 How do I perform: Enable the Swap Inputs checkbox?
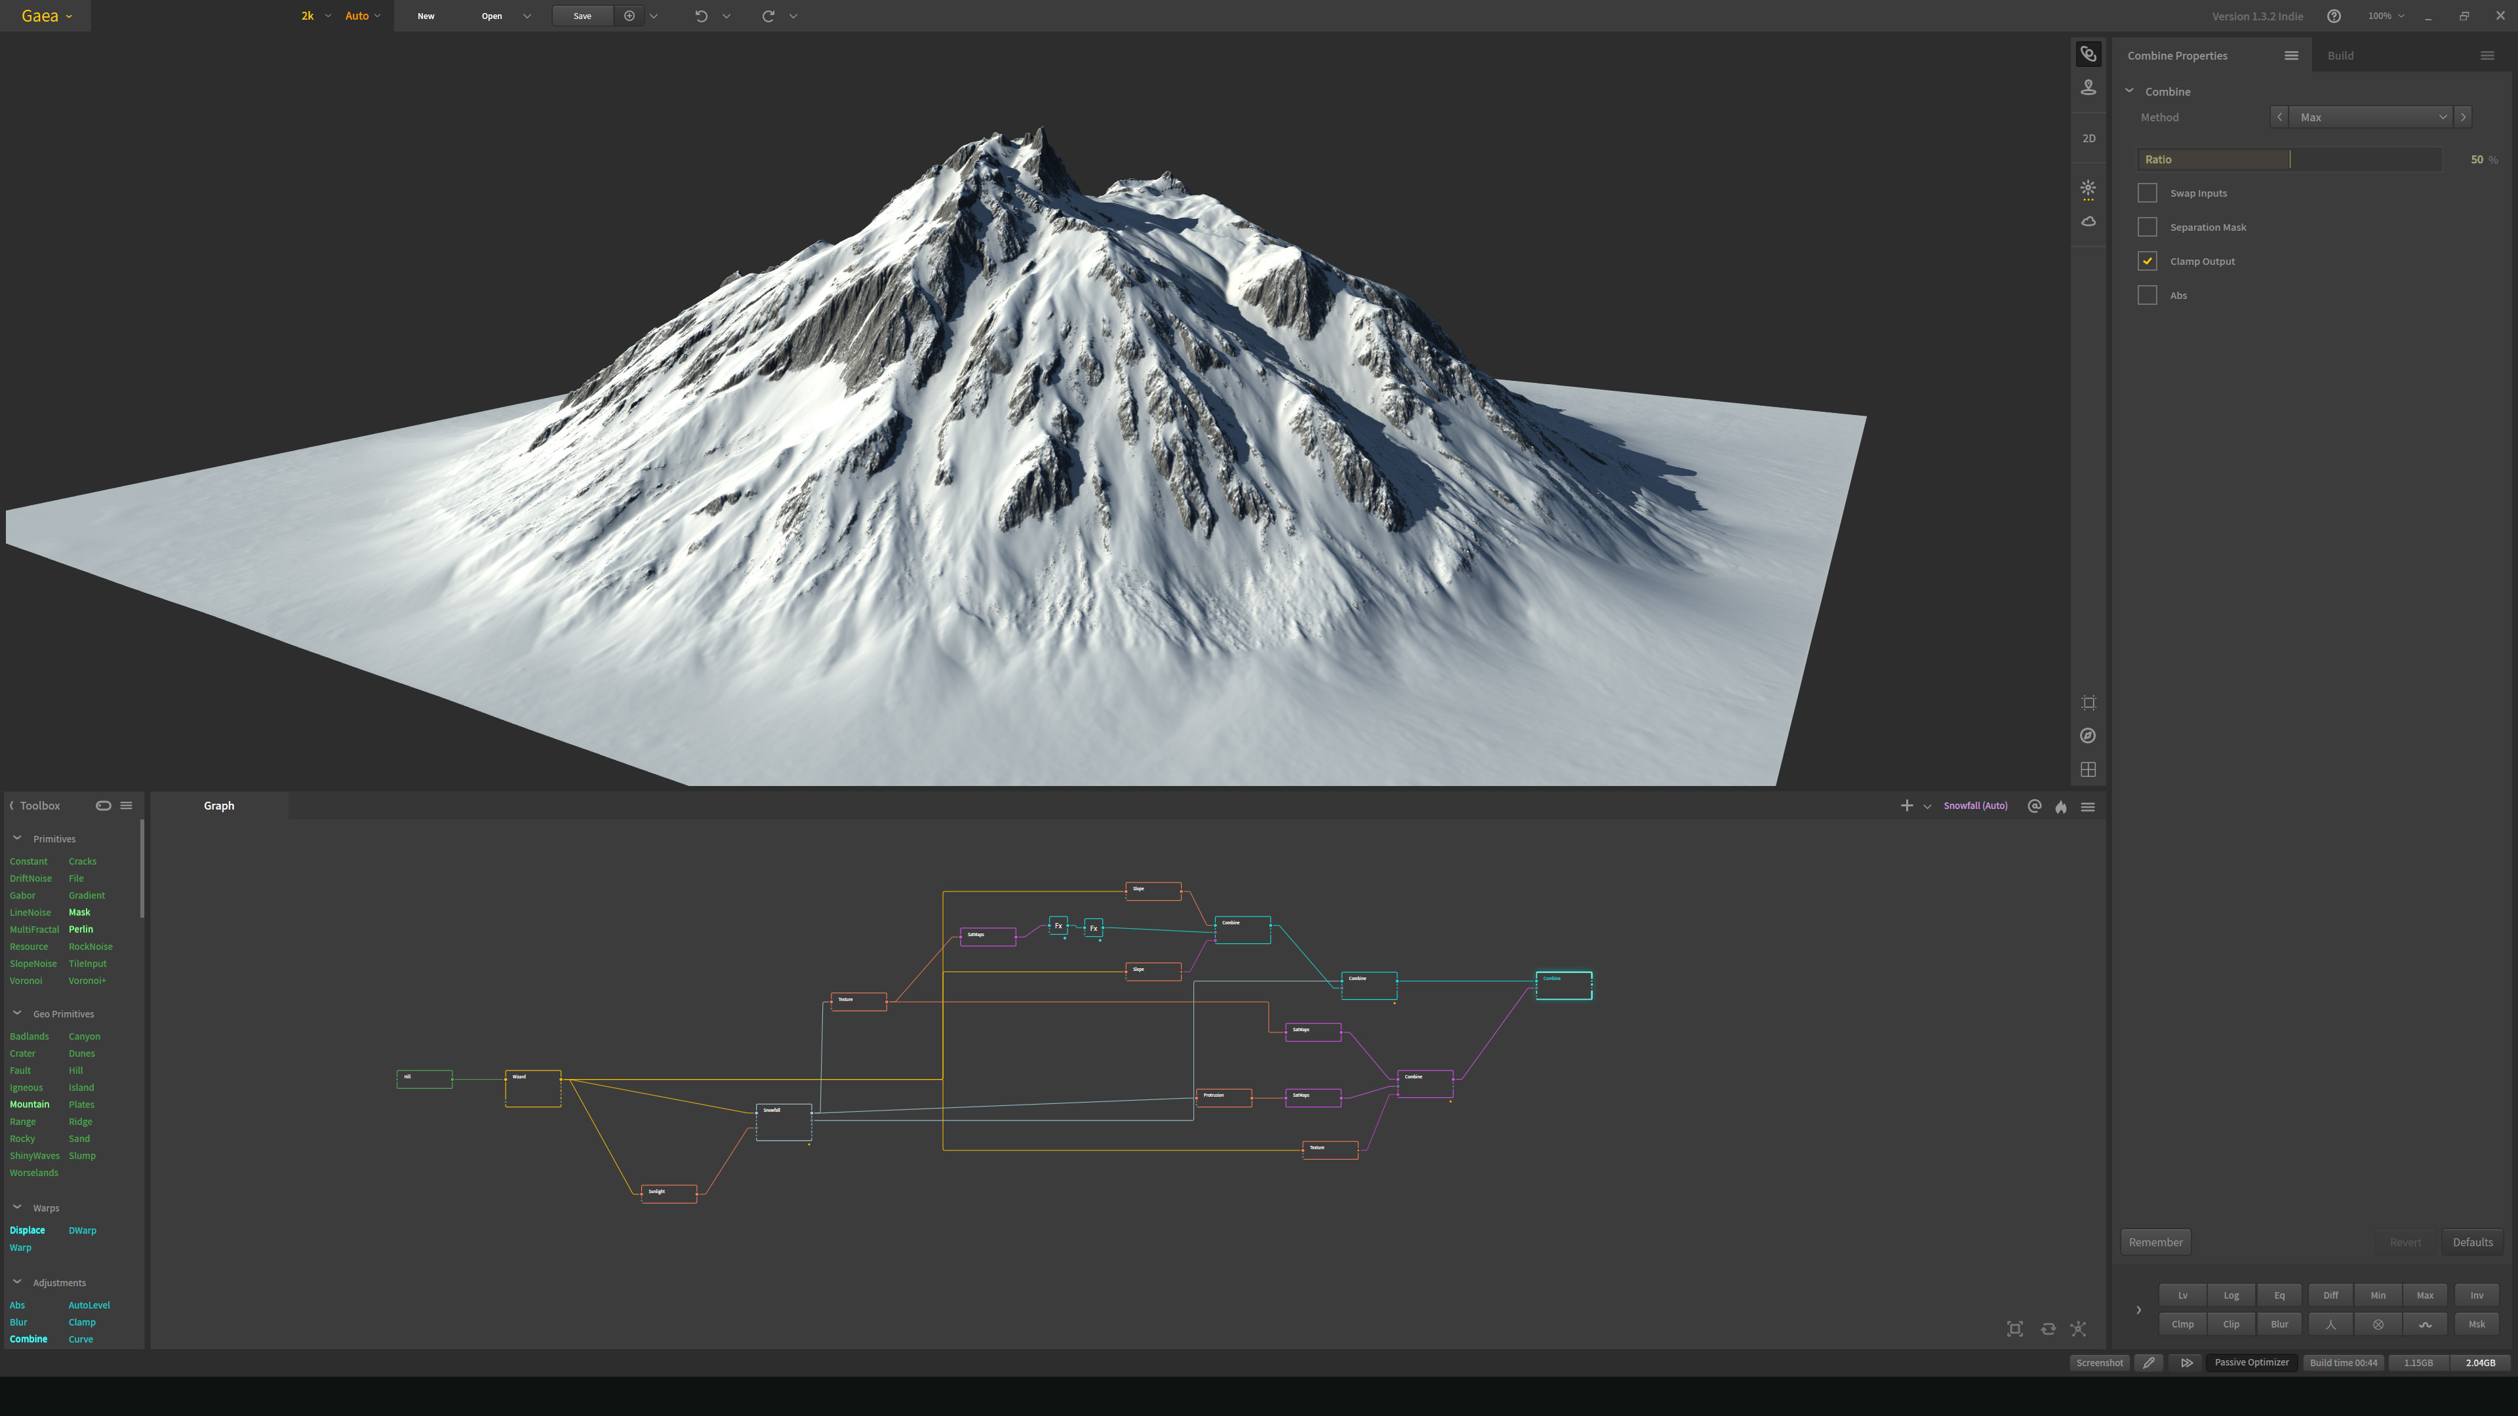click(x=2148, y=193)
